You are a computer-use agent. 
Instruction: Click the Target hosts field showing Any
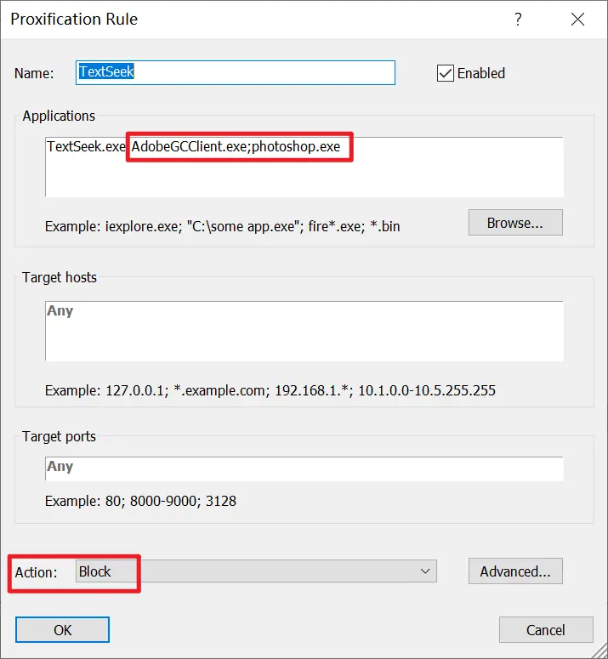[304, 331]
